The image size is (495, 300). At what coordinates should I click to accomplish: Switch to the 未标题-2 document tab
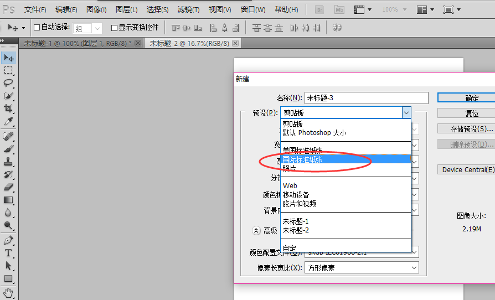(x=189, y=43)
